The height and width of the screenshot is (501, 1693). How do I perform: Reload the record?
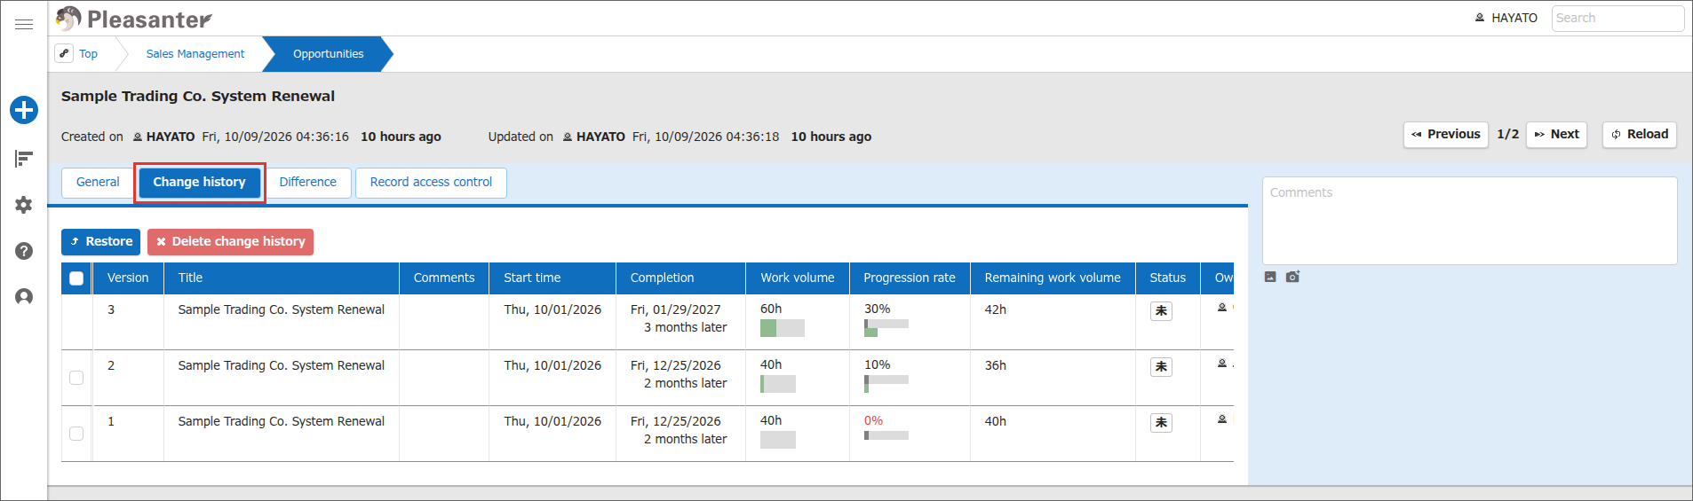coord(1640,135)
